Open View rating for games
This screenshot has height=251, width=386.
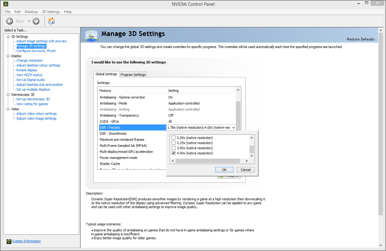(x=32, y=104)
